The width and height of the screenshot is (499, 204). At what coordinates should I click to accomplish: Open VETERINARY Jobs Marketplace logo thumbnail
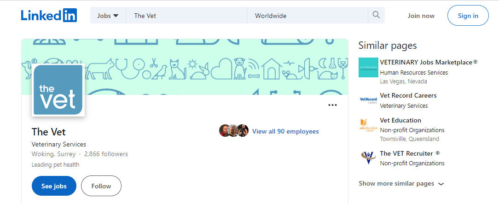[x=368, y=68]
